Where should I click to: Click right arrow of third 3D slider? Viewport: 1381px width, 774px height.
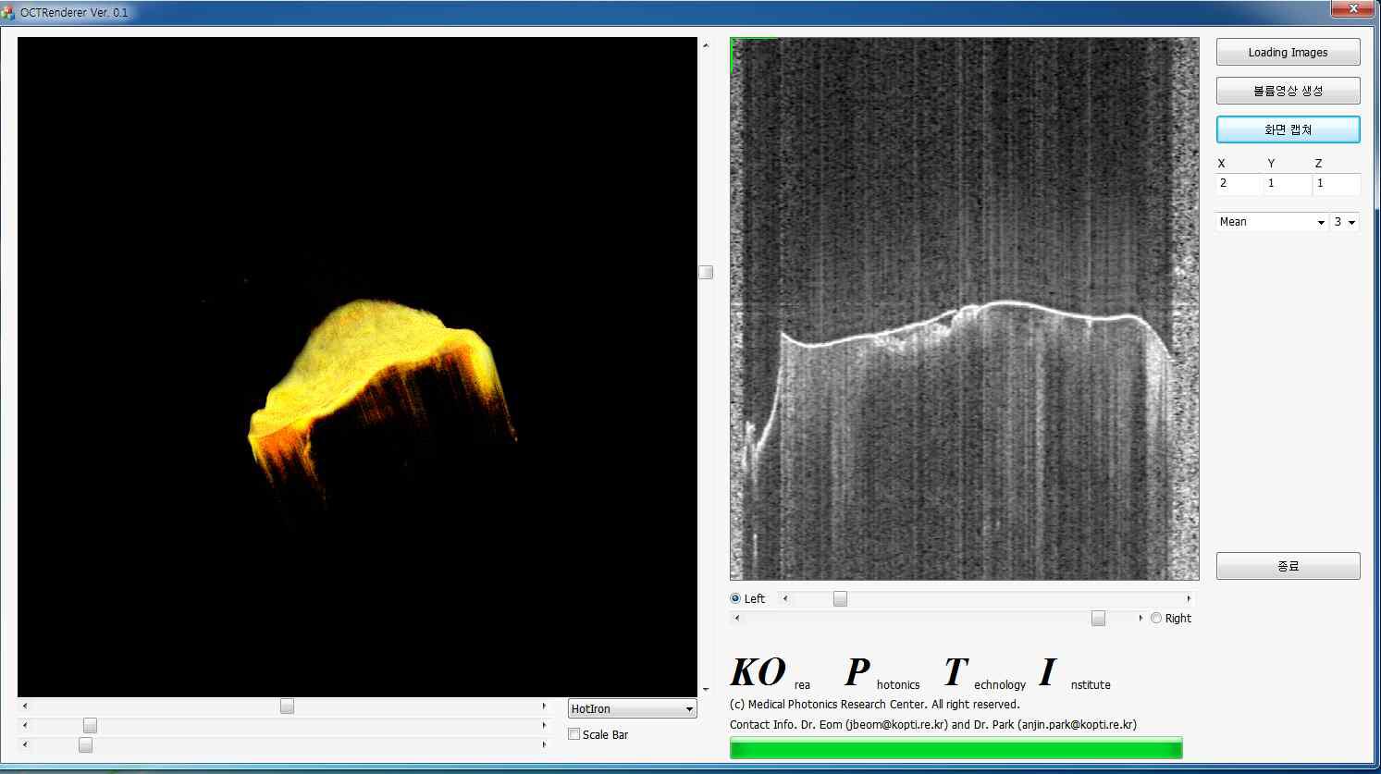[x=544, y=744]
